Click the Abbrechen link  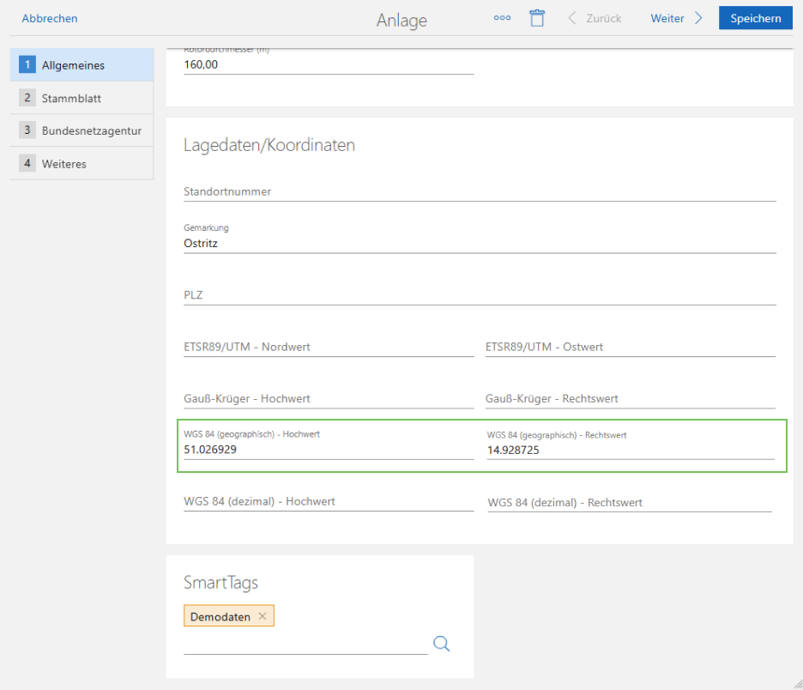click(x=50, y=18)
